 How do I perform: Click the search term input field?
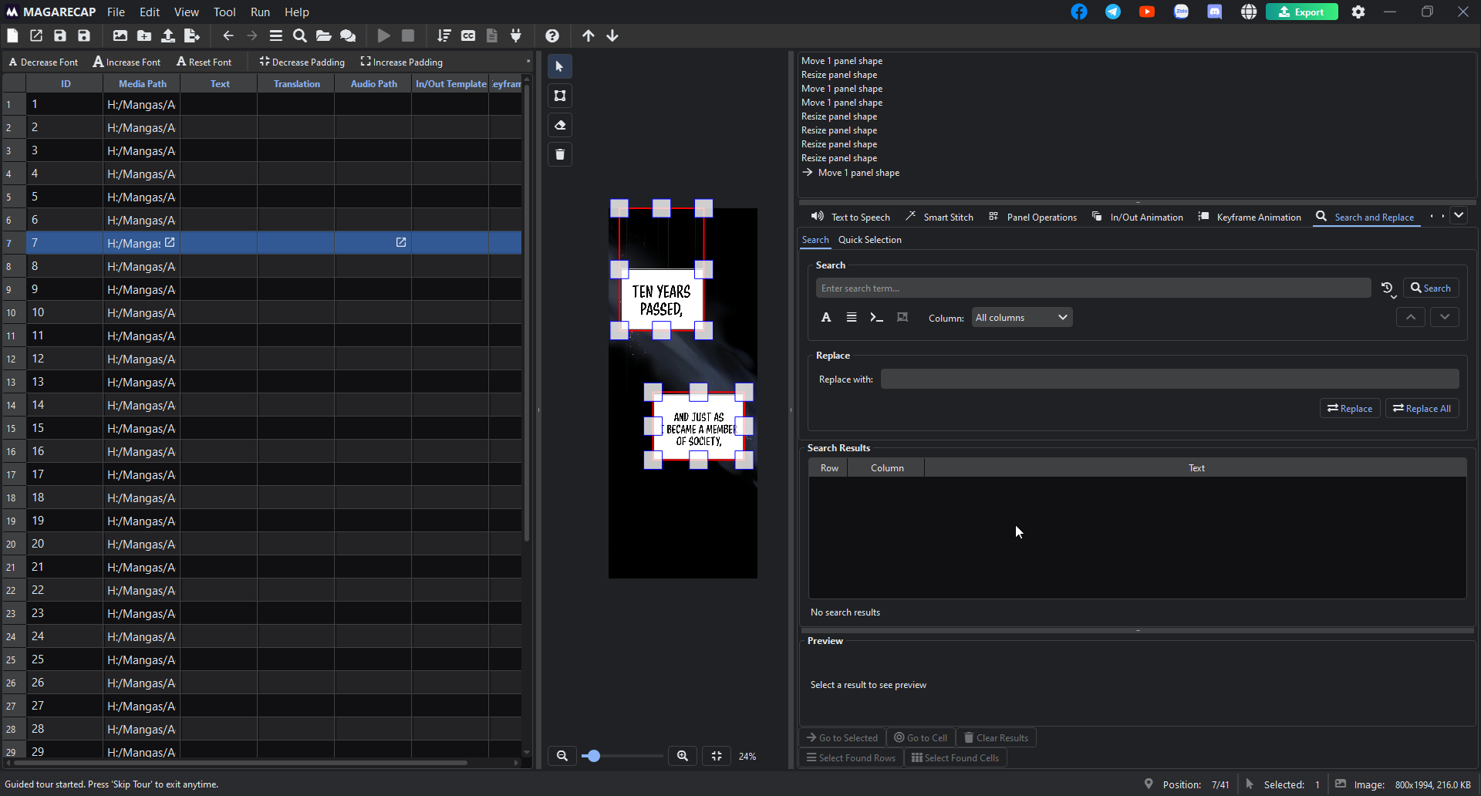(x=1093, y=288)
